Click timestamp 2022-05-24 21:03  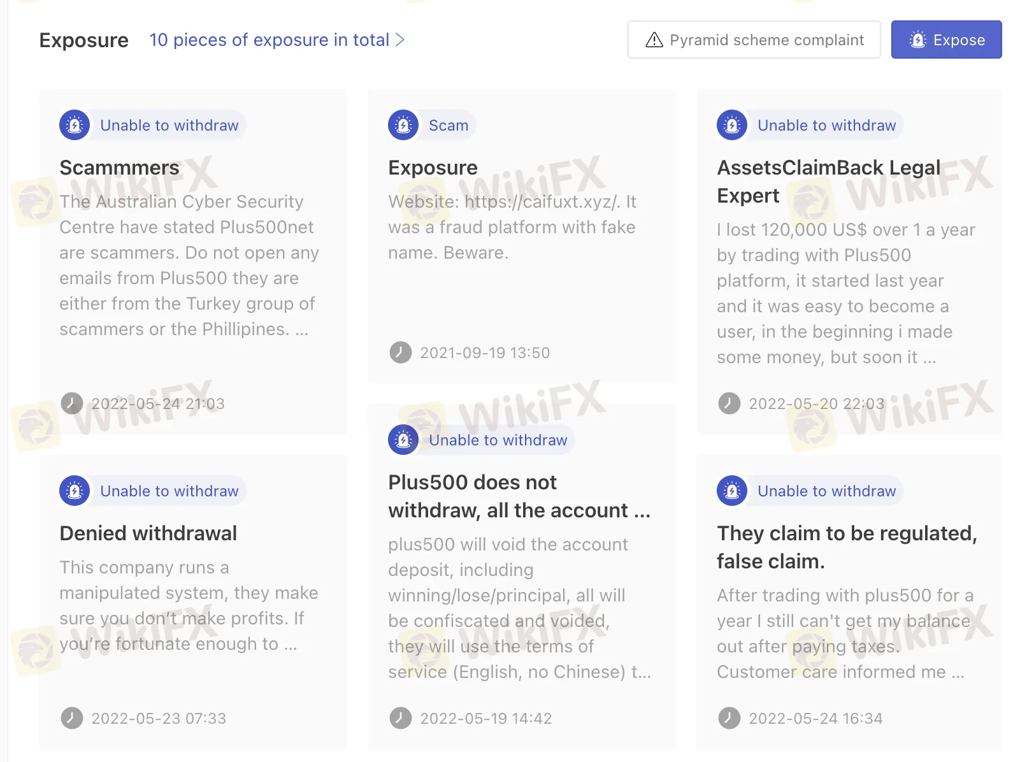coord(158,404)
